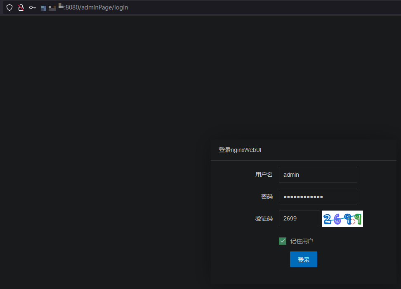
Task: Toggle the 记住用户 remember user checkbox
Action: 283,241
